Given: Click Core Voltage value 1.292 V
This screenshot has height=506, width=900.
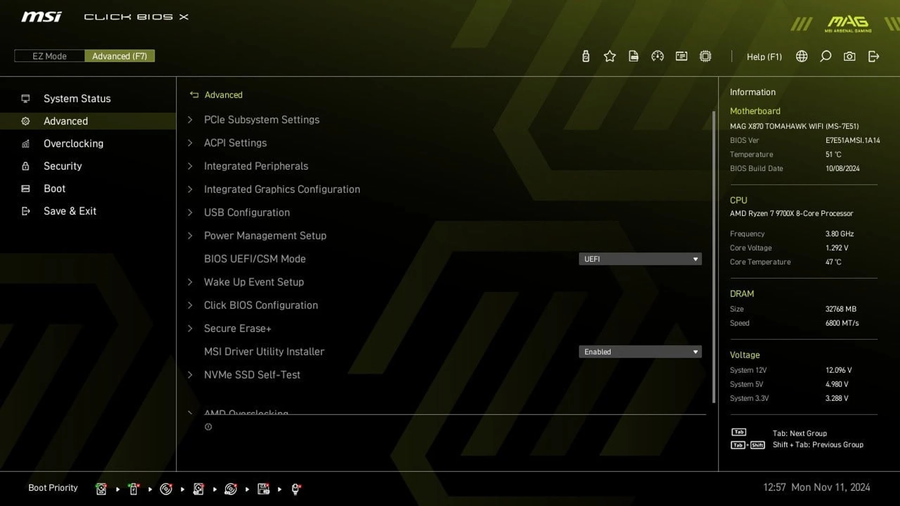Looking at the screenshot, I should 837,248.
